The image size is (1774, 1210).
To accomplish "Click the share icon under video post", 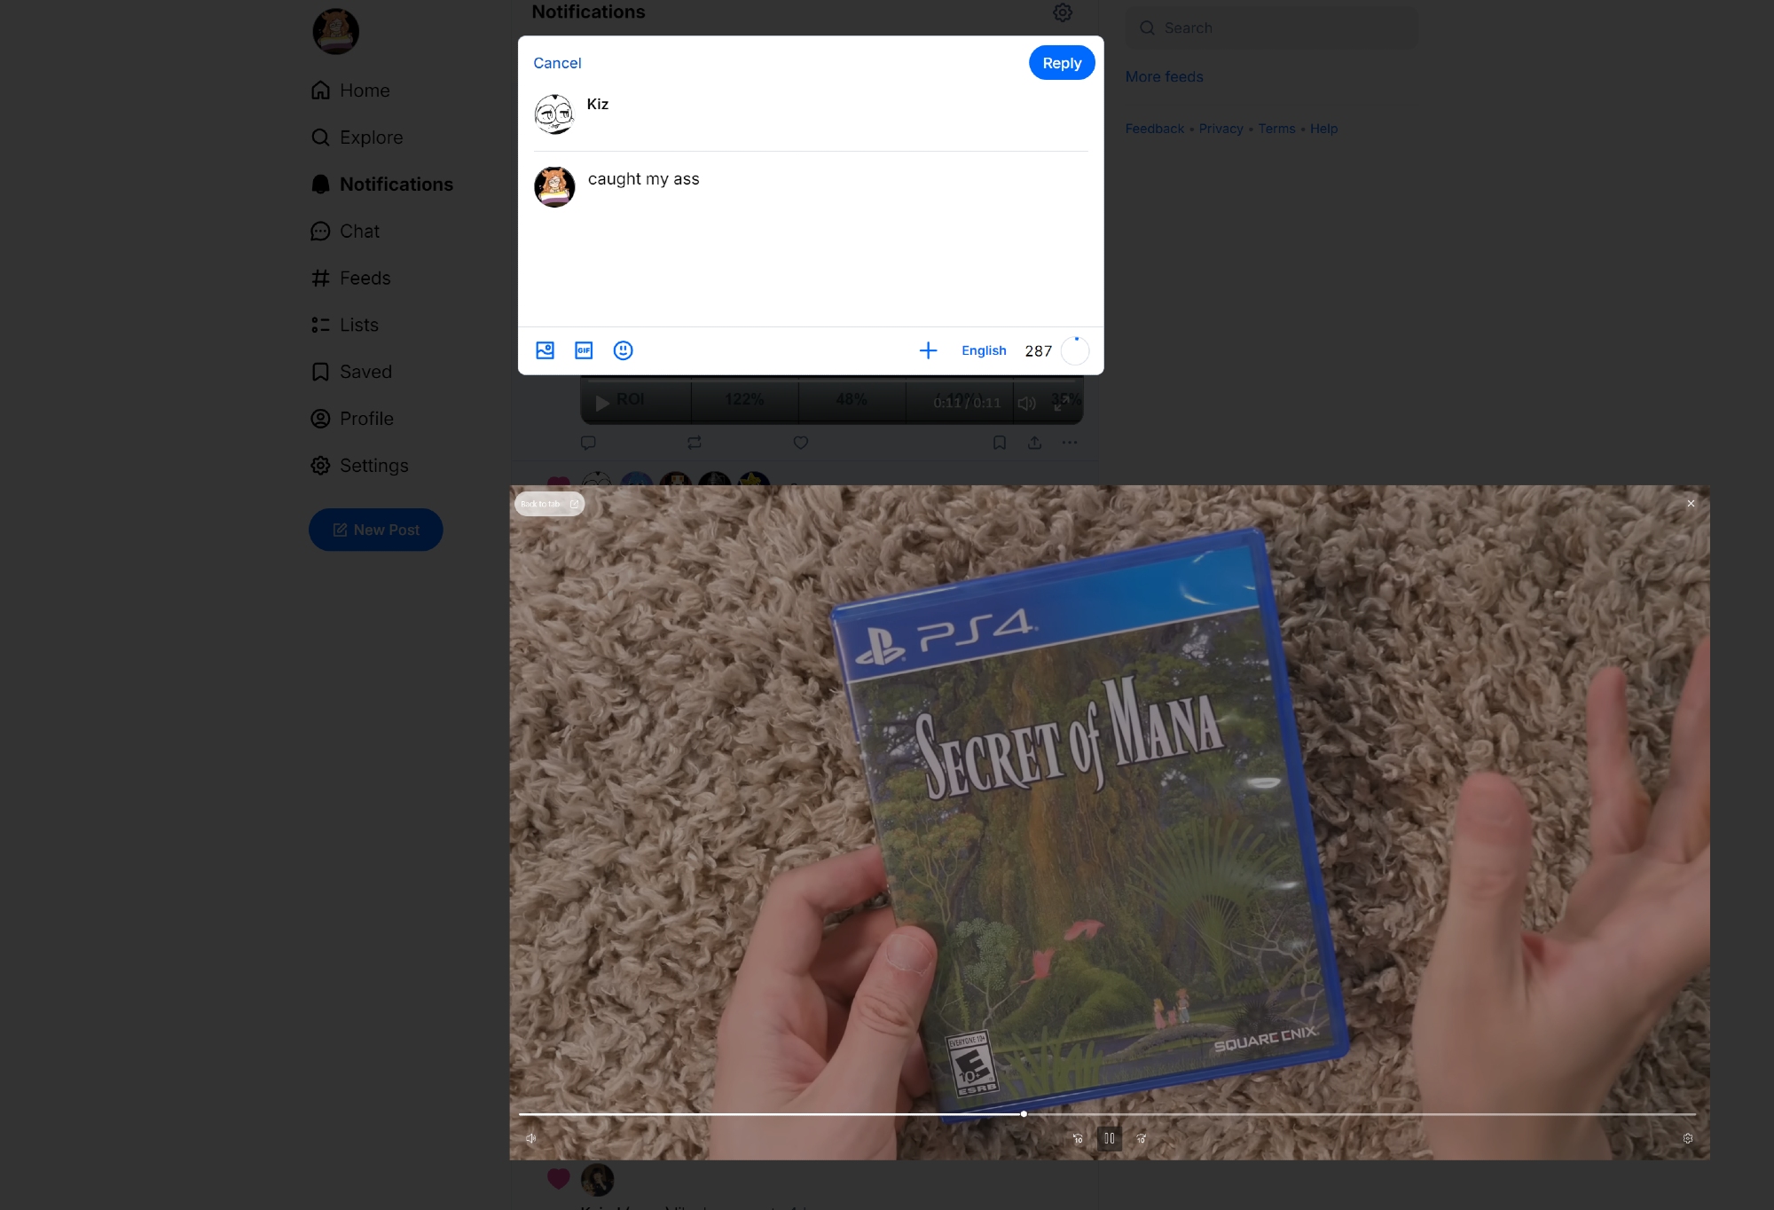I will [x=1034, y=443].
